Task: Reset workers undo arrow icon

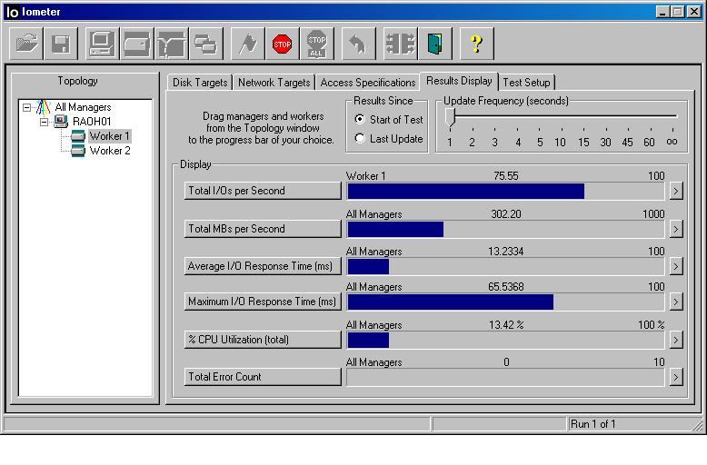Action: (x=358, y=44)
